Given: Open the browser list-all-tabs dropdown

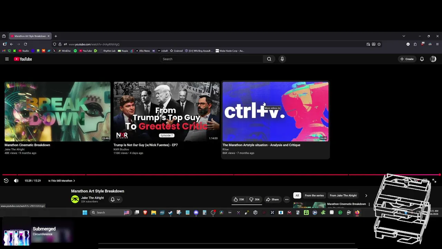Looking at the screenshot, I should pyautogui.click(x=404, y=36).
